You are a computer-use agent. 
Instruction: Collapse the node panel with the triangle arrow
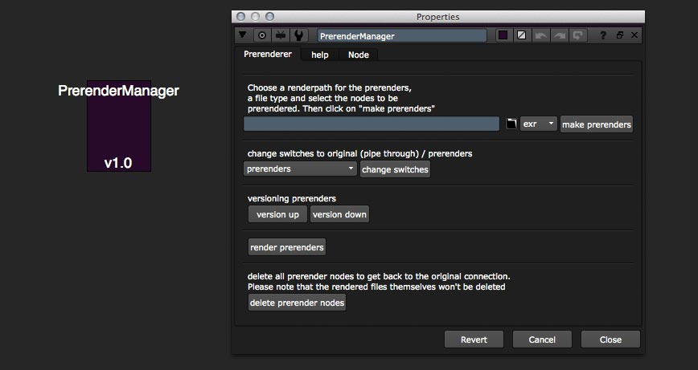tap(243, 35)
